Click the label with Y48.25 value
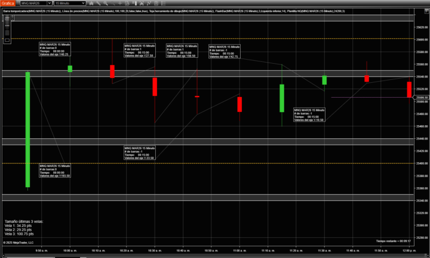Screen dimensions: 430x258 55,49
